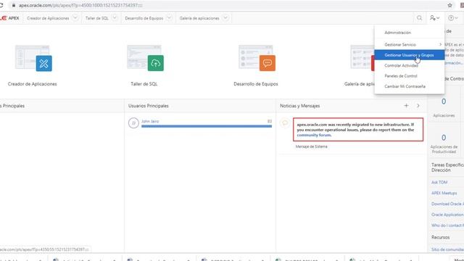
Task: Open John Jairo user link
Action: (150, 121)
